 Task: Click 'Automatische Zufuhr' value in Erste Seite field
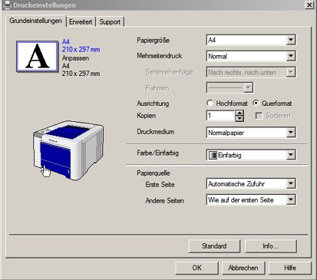[236, 184]
